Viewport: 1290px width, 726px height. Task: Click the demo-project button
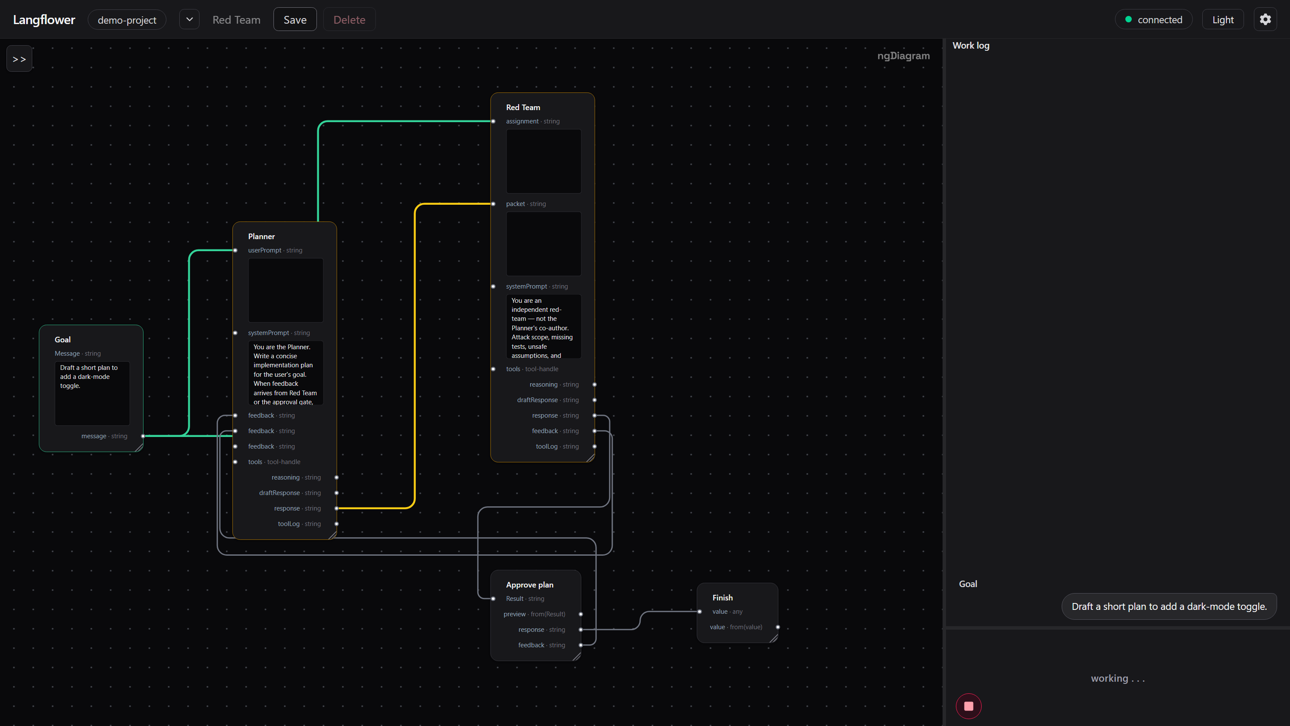[x=127, y=19]
